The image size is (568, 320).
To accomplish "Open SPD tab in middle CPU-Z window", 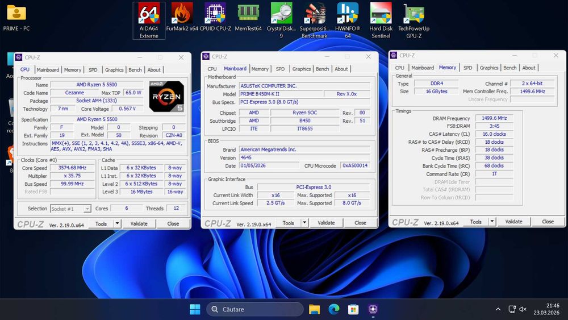I will [281, 69].
